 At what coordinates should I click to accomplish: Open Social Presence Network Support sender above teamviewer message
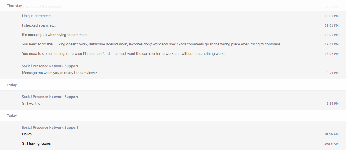[50, 66]
